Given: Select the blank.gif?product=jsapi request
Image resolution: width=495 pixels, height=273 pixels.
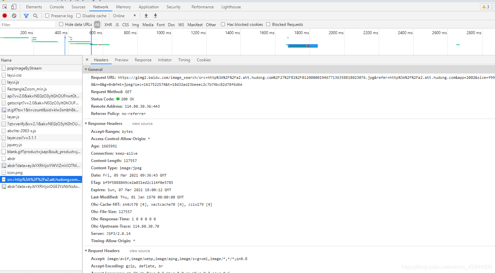Looking at the screenshot, I should (x=41, y=152).
